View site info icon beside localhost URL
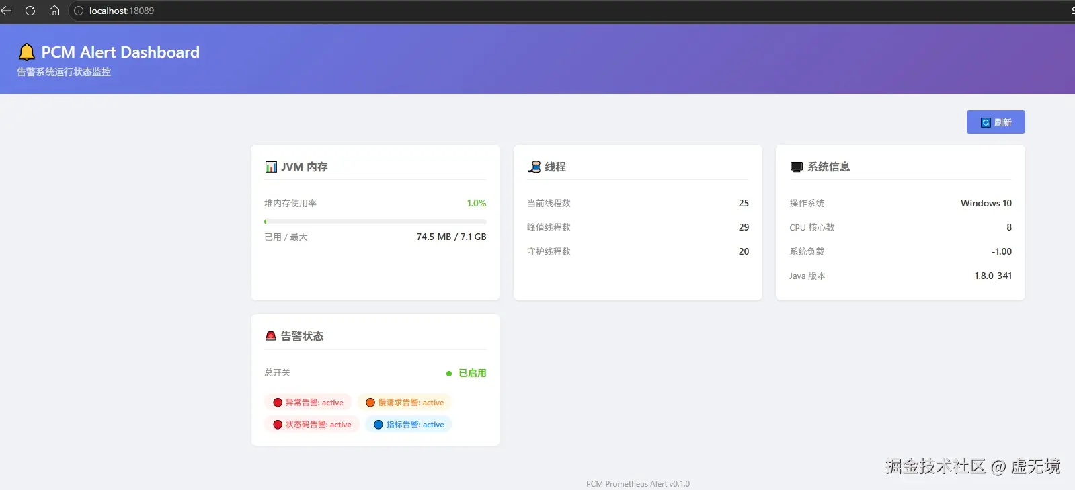The image size is (1075, 490). point(78,11)
